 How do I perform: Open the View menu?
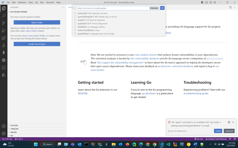[31, 2]
